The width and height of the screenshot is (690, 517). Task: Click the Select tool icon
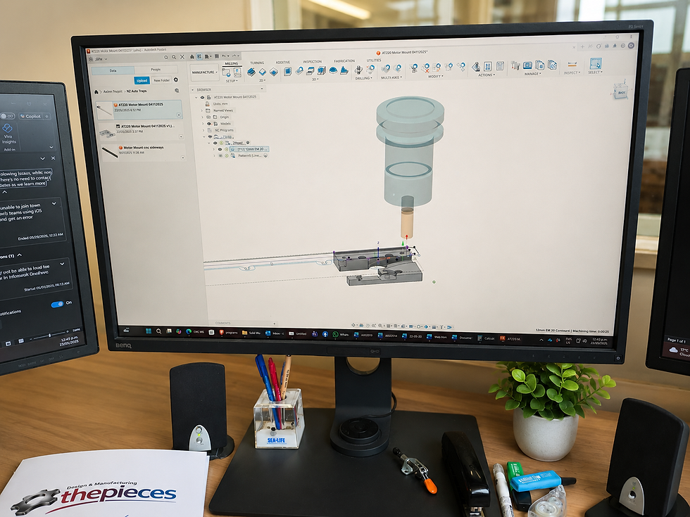click(596, 63)
